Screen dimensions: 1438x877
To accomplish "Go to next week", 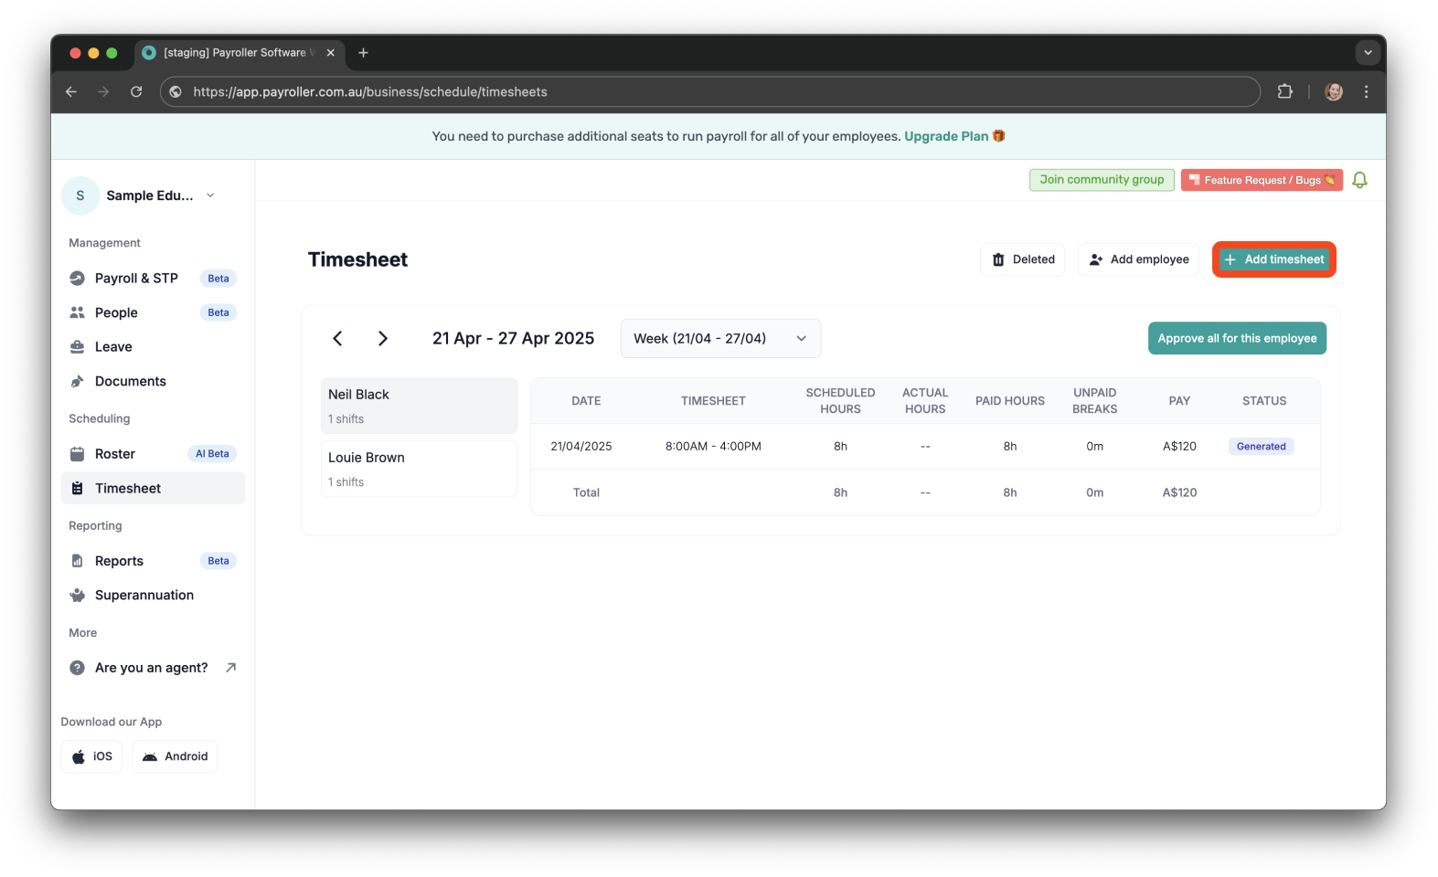I will (383, 339).
